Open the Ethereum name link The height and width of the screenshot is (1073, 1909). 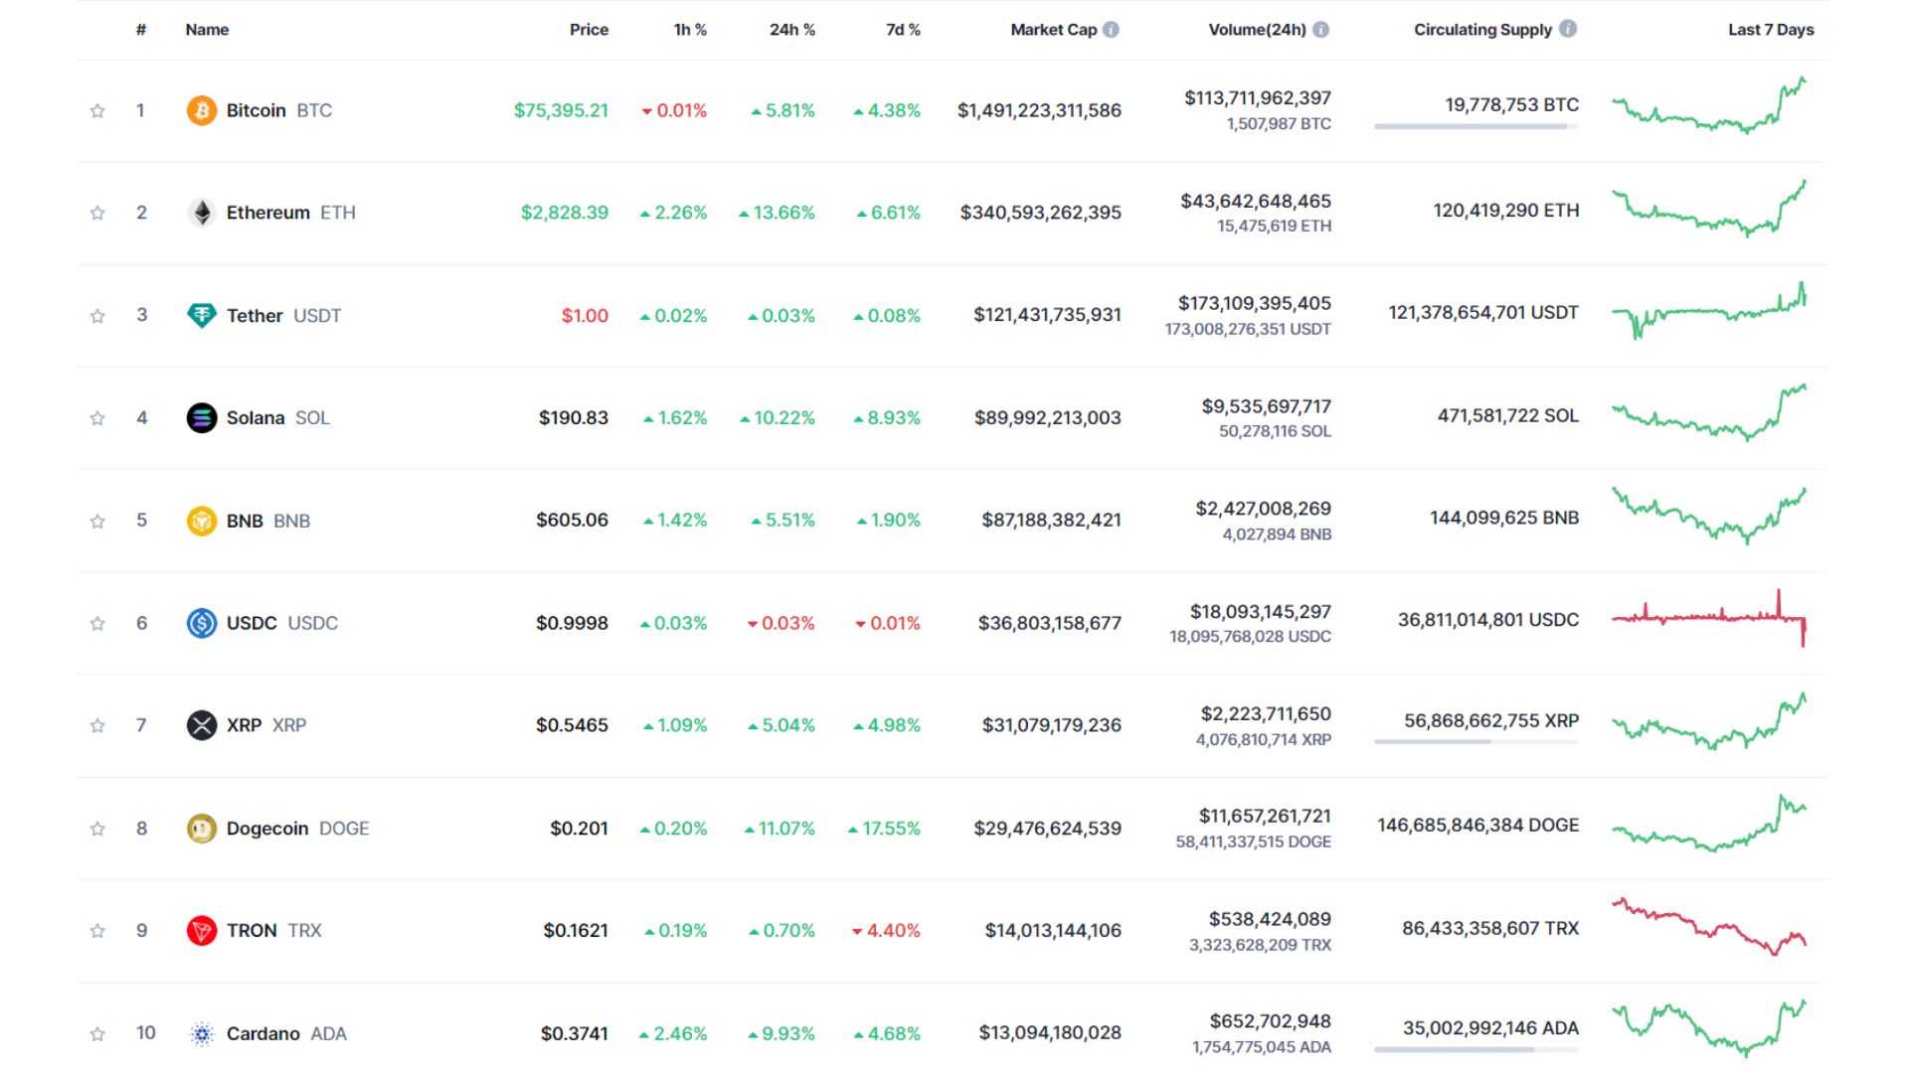(x=268, y=212)
